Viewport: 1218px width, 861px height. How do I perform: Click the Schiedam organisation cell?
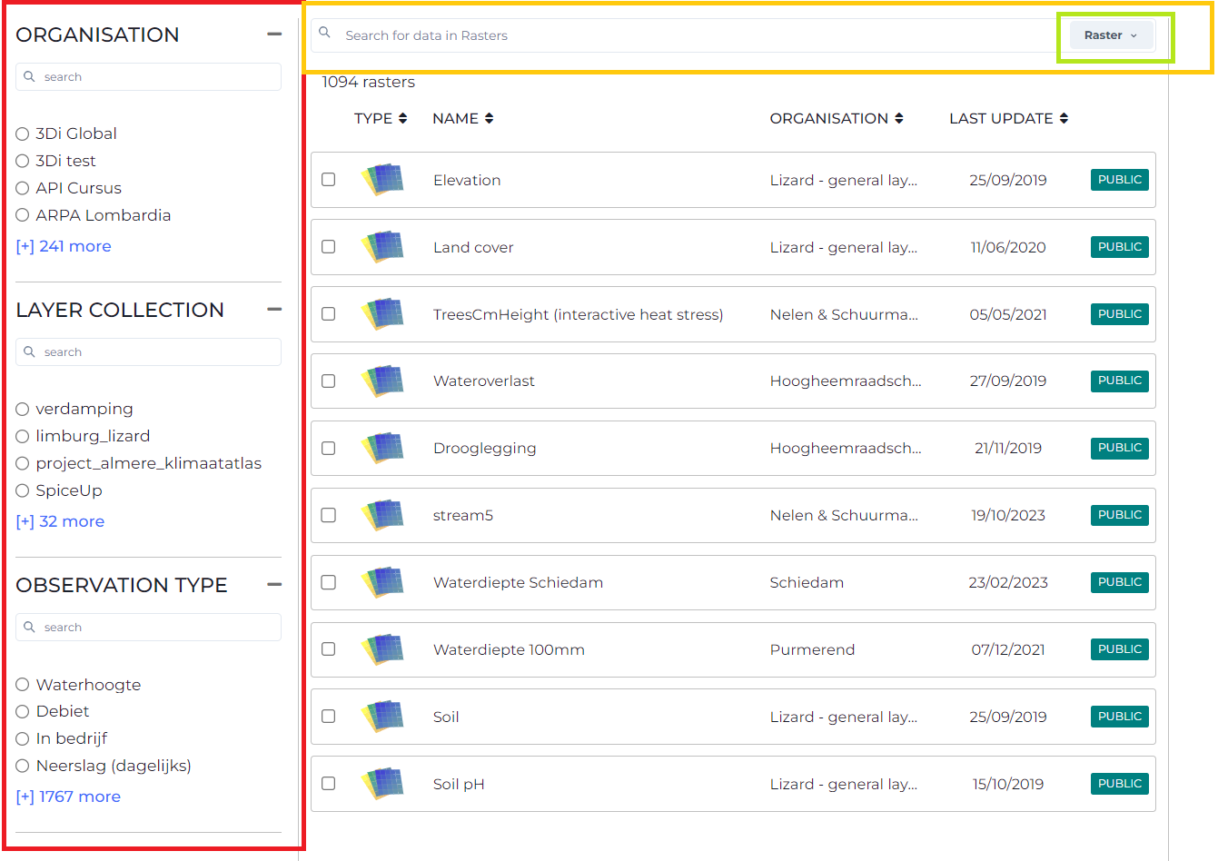tap(807, 582)
